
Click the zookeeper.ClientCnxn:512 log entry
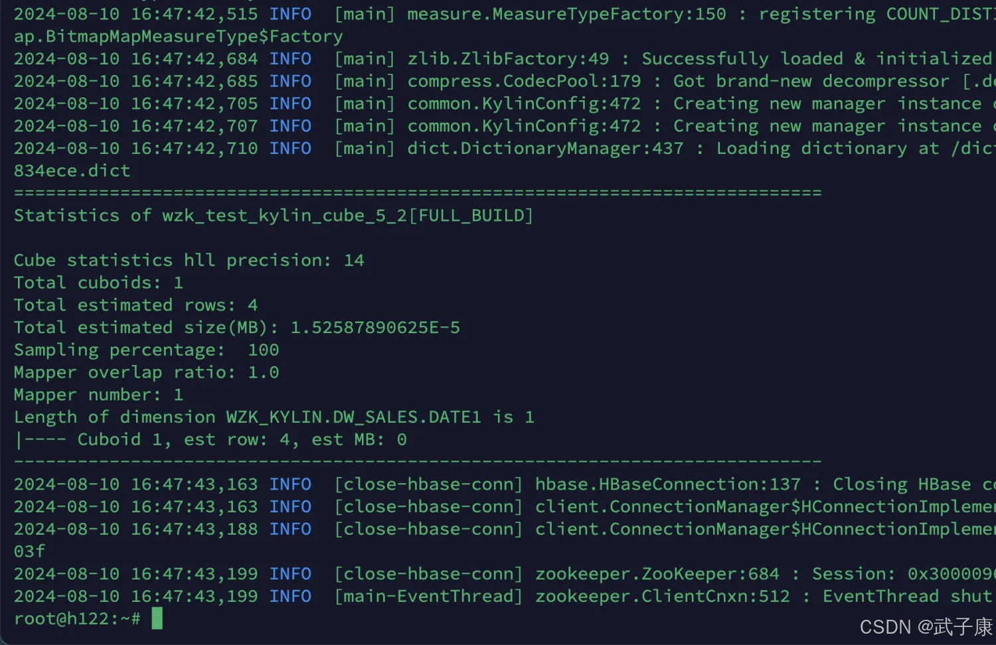662,597
